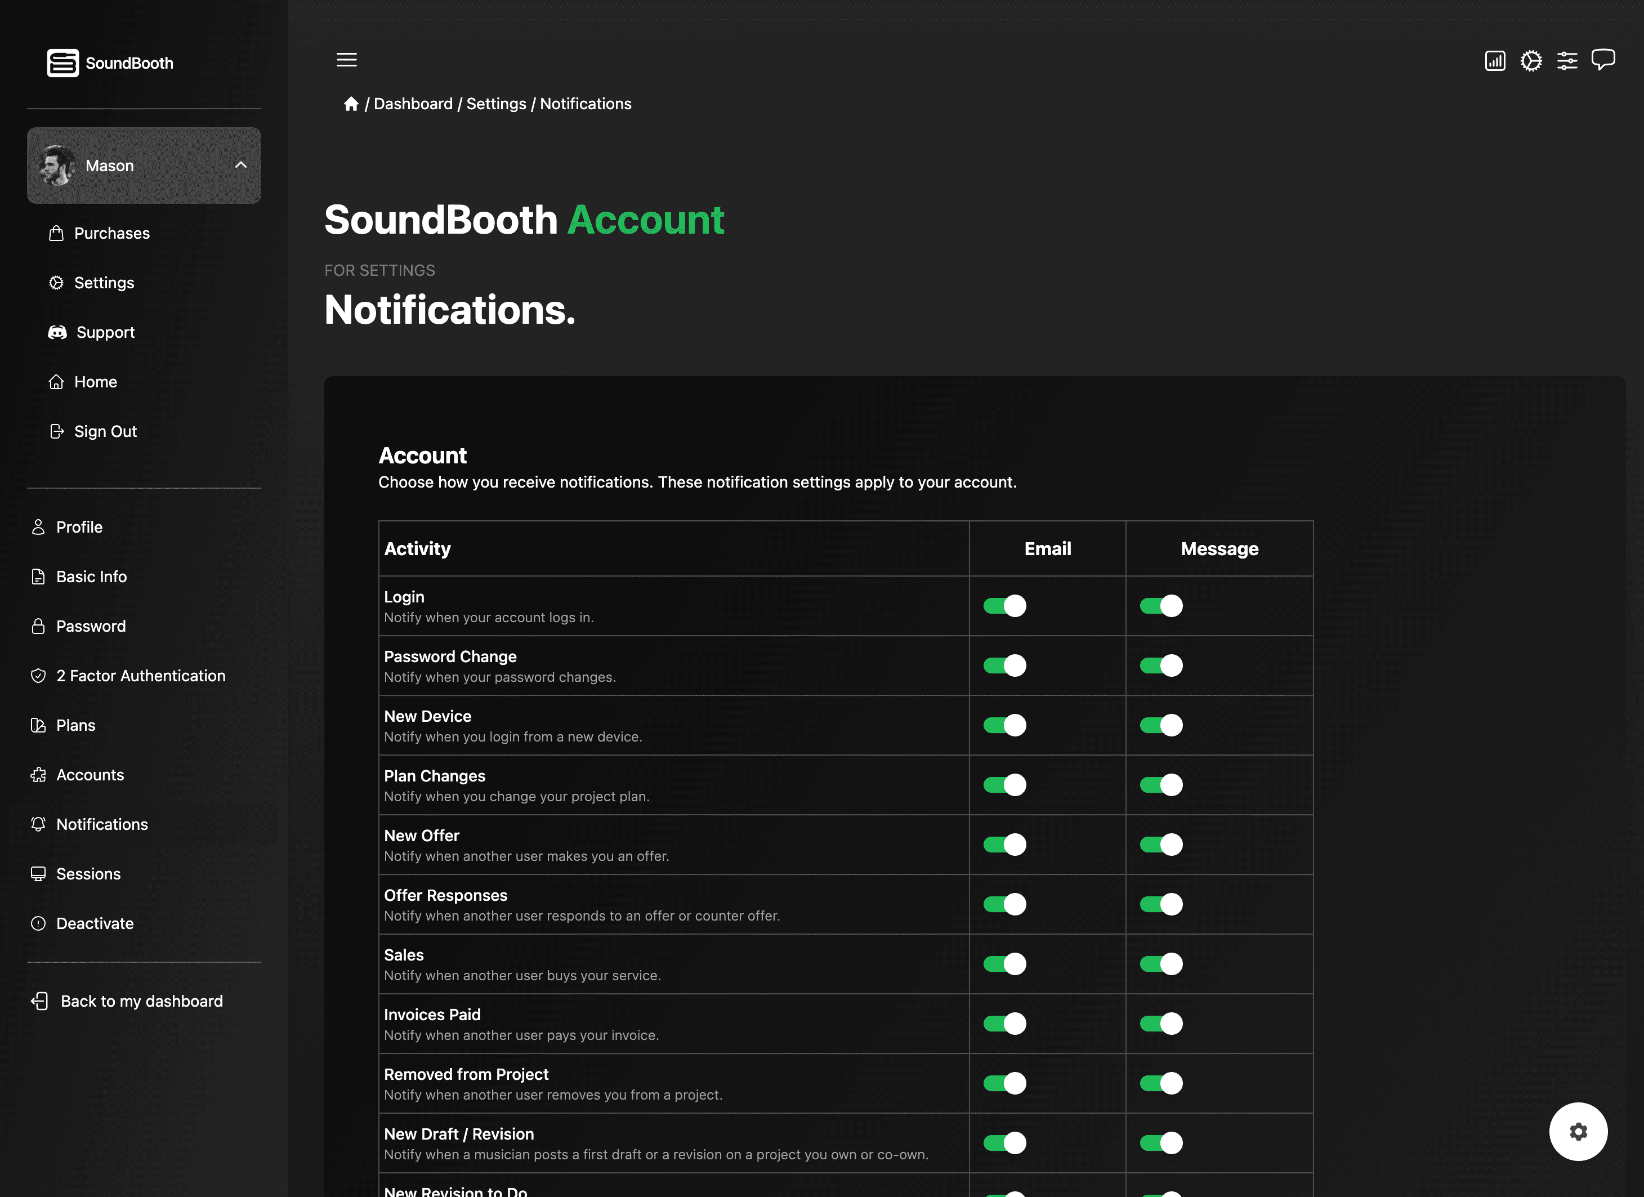Click the Notifications bell icon in the sidebar
The height and width of the screenshot is (1197, 1644).
click(38, 824)
